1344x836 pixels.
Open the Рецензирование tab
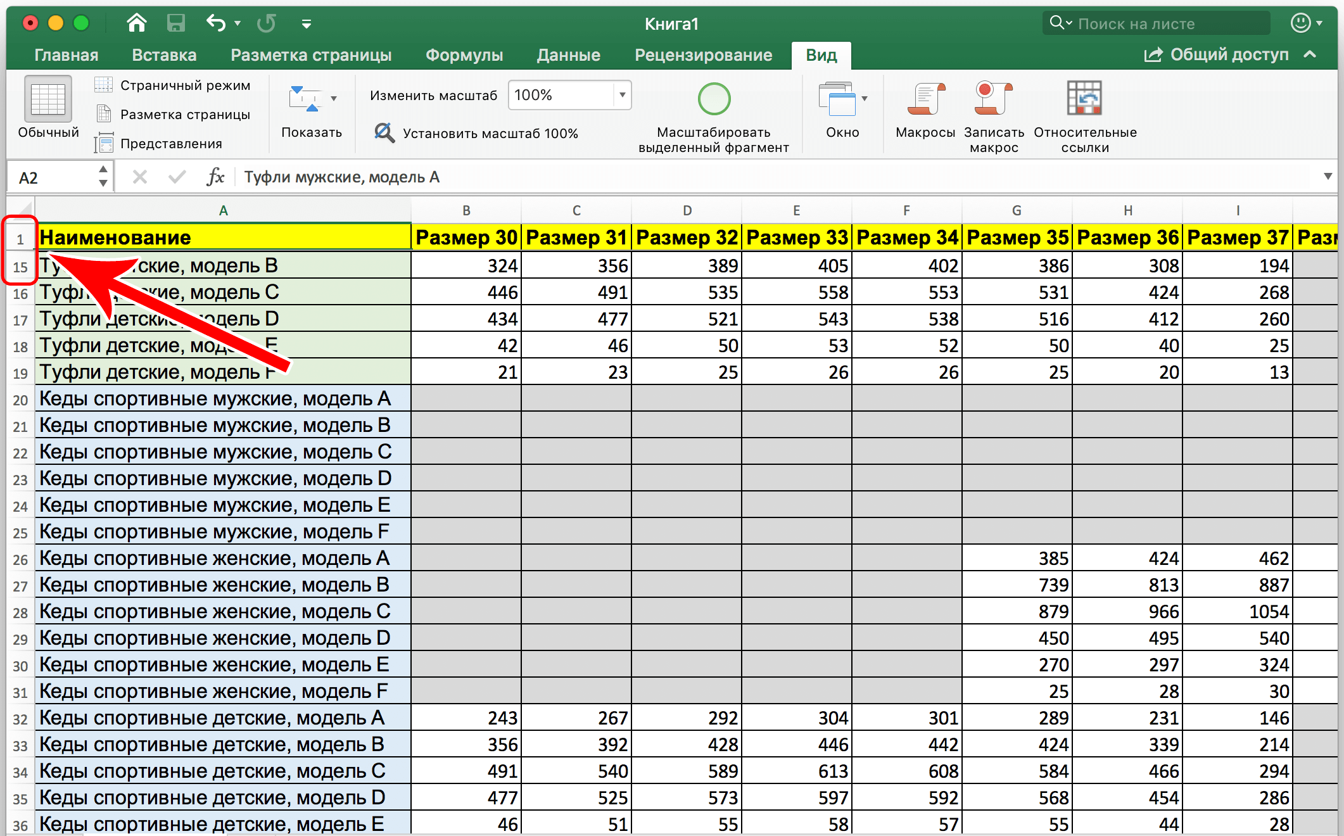point(703,55)
